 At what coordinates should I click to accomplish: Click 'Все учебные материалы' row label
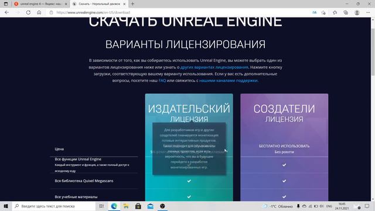[76, 197]
